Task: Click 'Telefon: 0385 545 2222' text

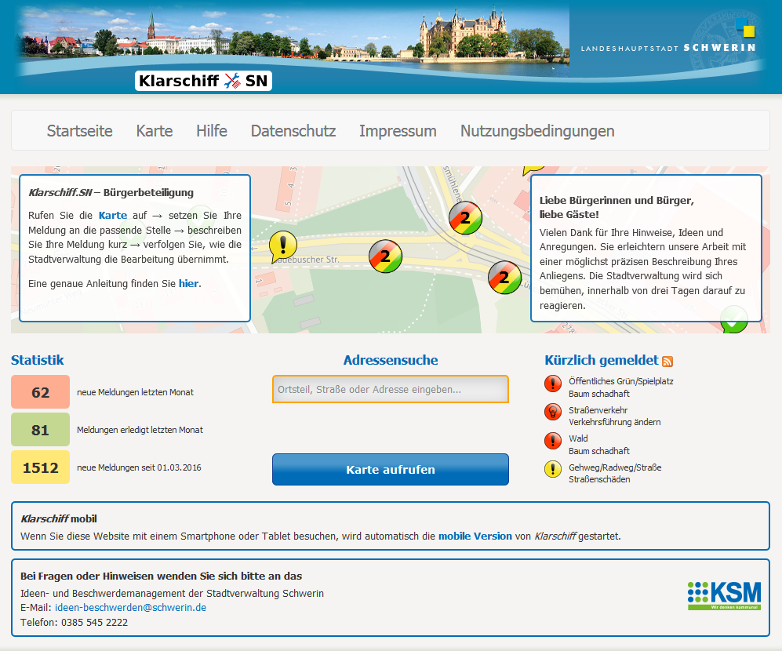Action: [x=75, y=623]
